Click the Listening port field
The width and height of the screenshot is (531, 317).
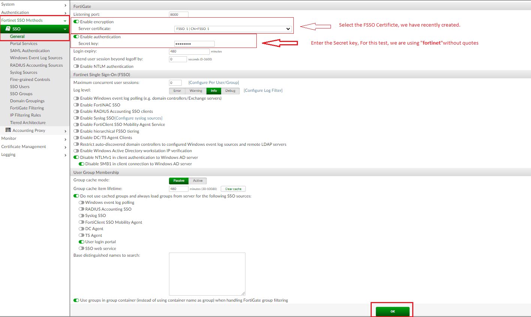click(x=179, y=15)
